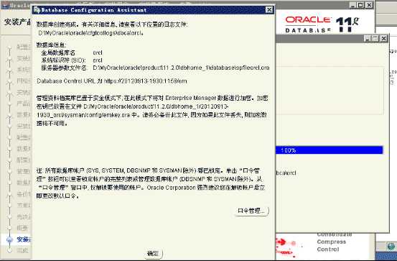This screenshot has height=261, width=397.
Task: Click the red graphic beside Compress text
Action: (286, 245)
